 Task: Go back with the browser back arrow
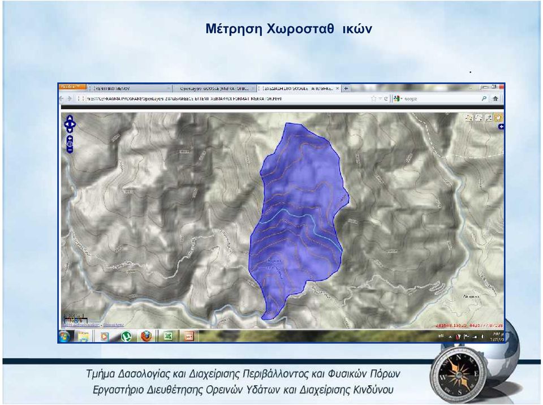[62, 99]
